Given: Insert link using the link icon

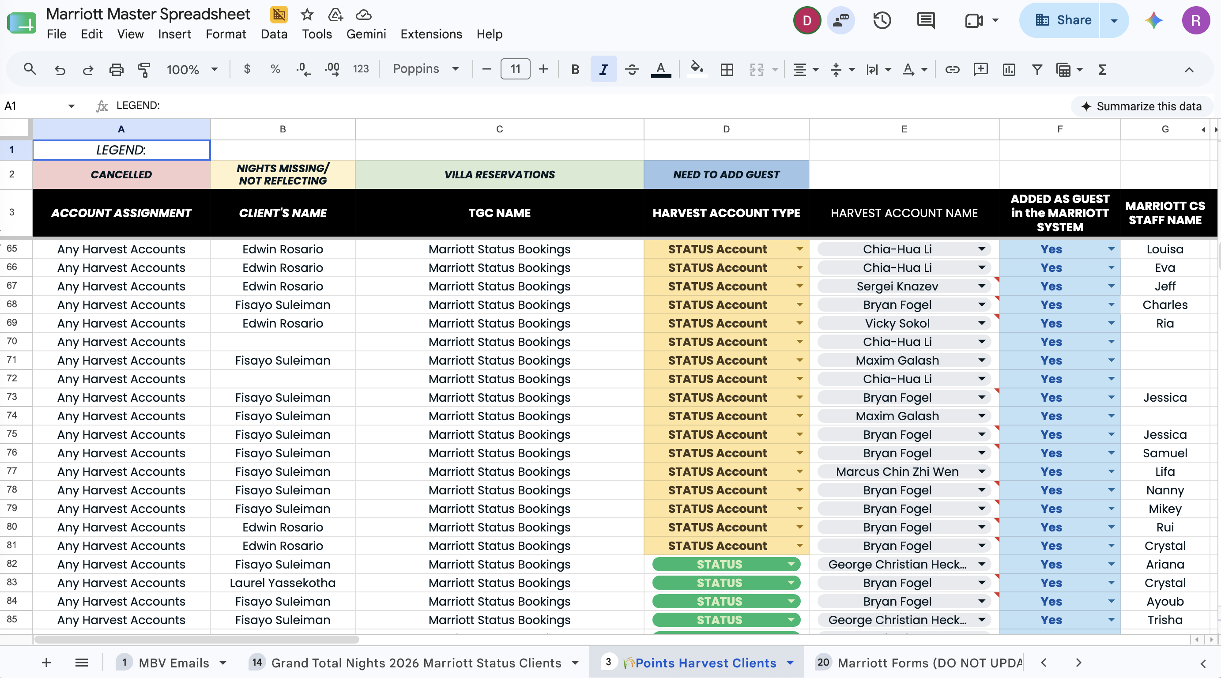Looking at the screenshot, I should click(x=952, y=70).
